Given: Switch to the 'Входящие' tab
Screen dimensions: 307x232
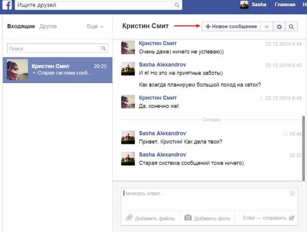Looking at the screenshot, I should (x=21, y=26).
